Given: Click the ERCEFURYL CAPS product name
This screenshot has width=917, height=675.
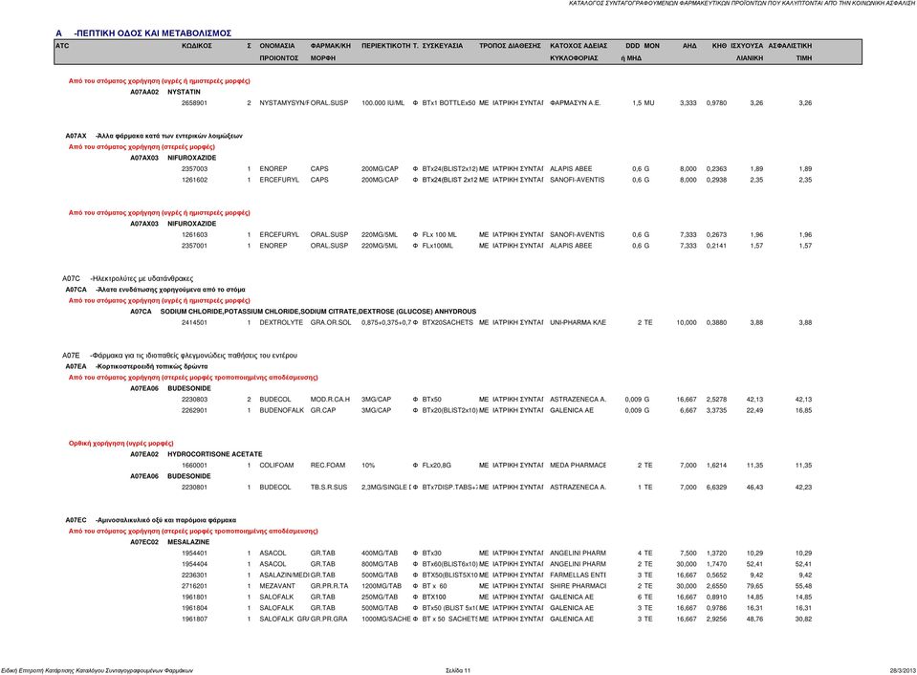Looking at the screenshot, I should point(279,180).
